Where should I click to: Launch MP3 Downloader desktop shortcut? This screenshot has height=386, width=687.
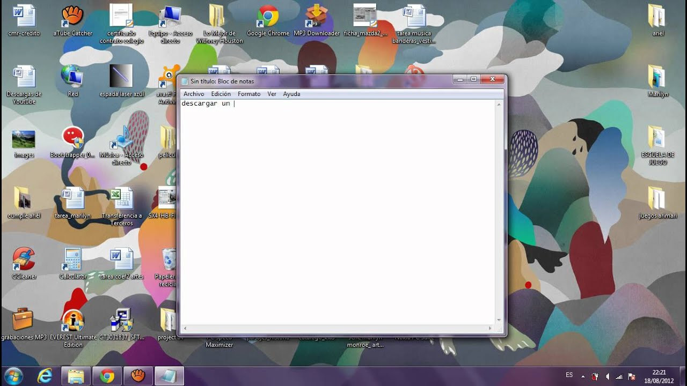pyautogui.click(x=316, y=16)
